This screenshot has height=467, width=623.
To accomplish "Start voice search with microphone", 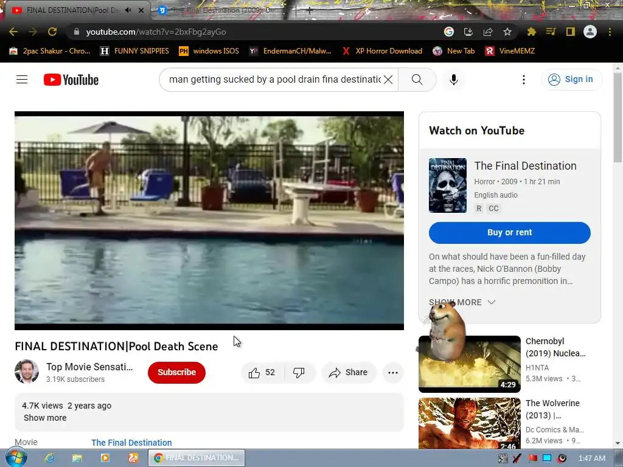I will pos(454,80).
